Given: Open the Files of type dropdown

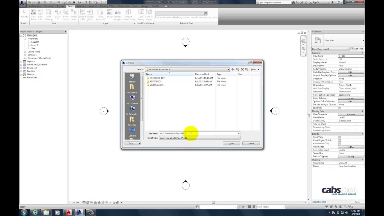Looking at the screenshot, I should point(239,138).
